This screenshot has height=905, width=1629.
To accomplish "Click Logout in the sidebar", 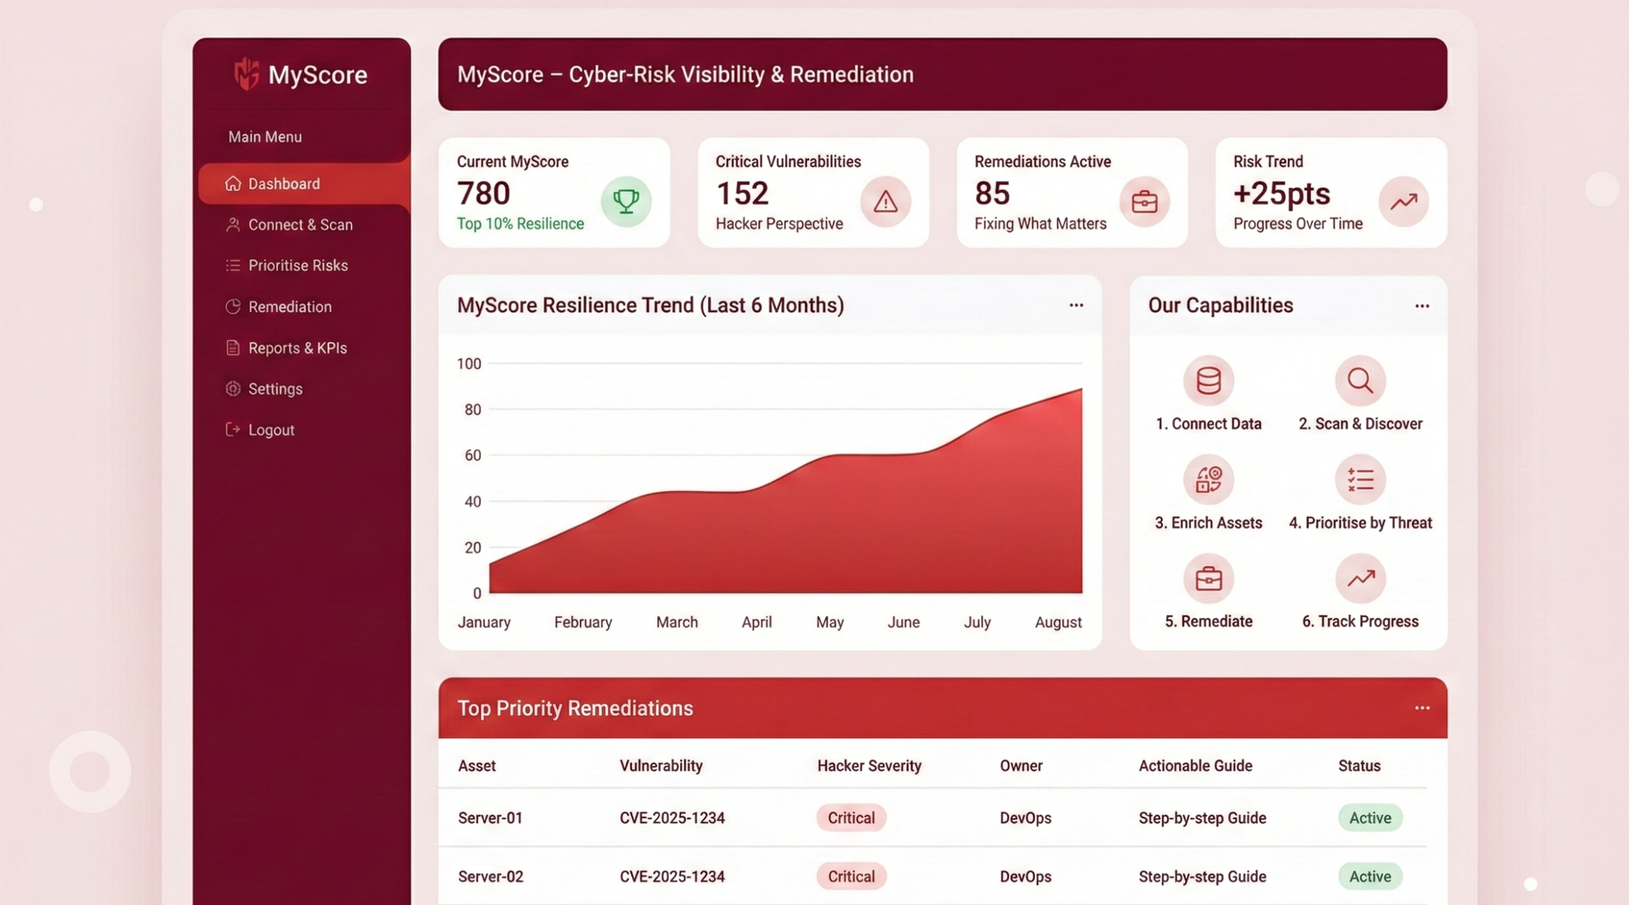I will [270, 429].
